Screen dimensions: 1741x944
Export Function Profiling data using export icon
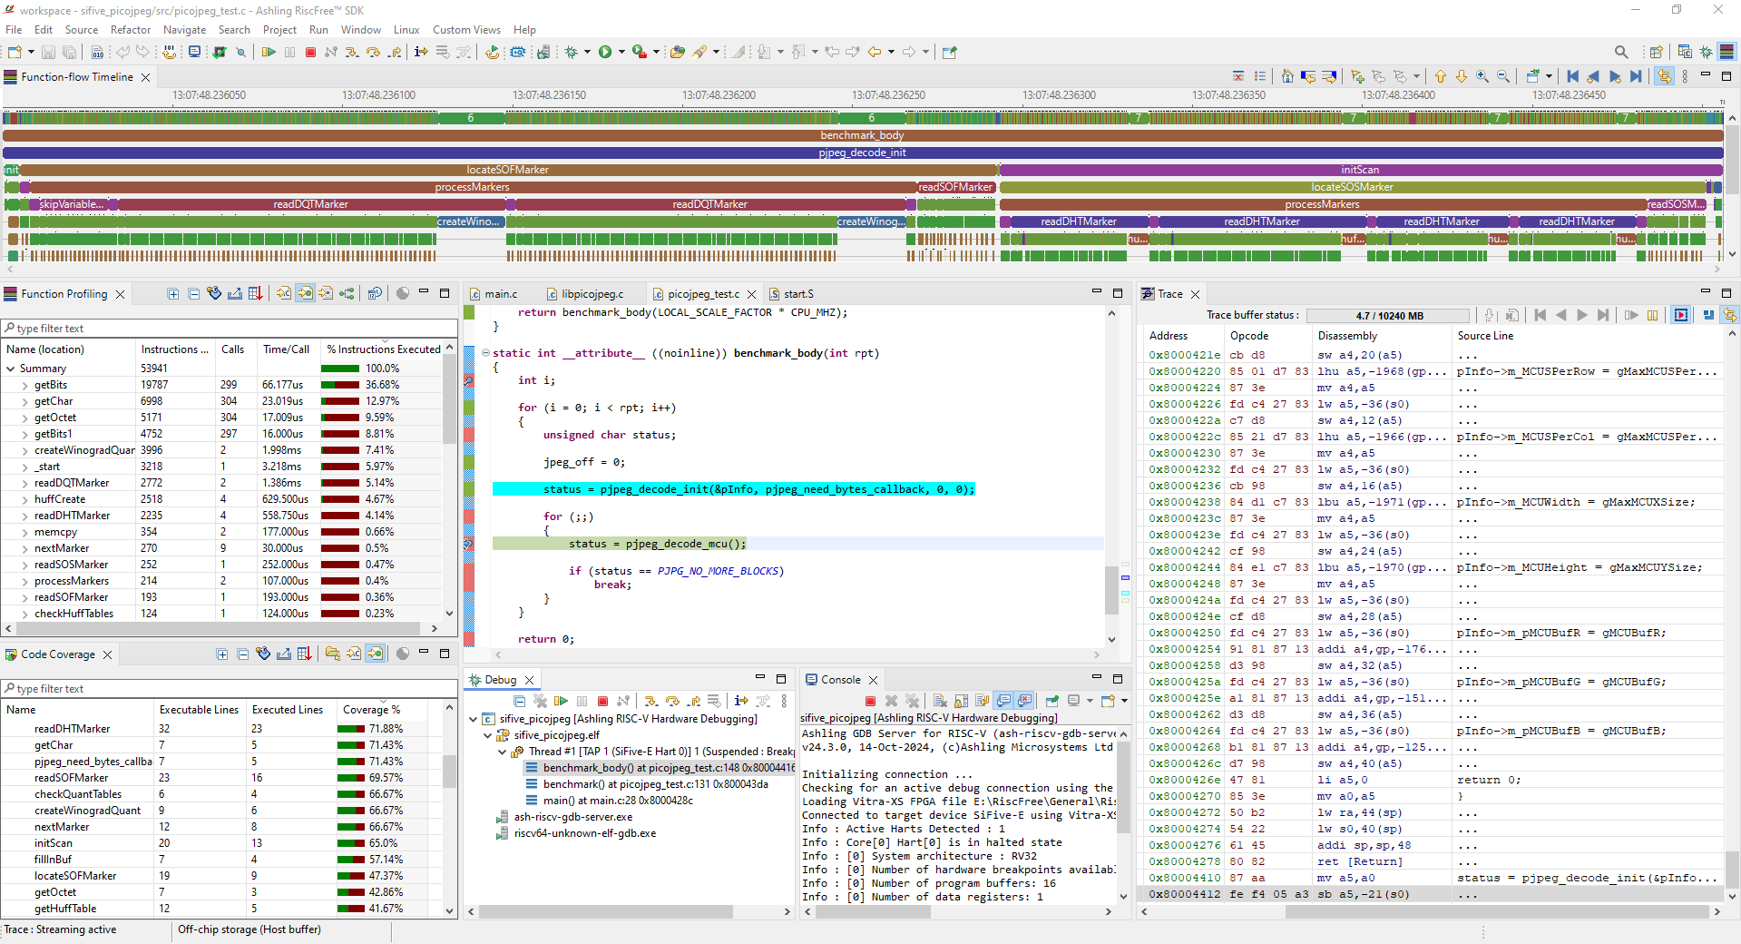click(236, 294)
